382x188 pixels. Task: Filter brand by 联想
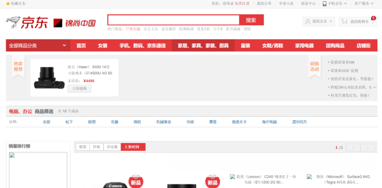[x=92, y=122]
